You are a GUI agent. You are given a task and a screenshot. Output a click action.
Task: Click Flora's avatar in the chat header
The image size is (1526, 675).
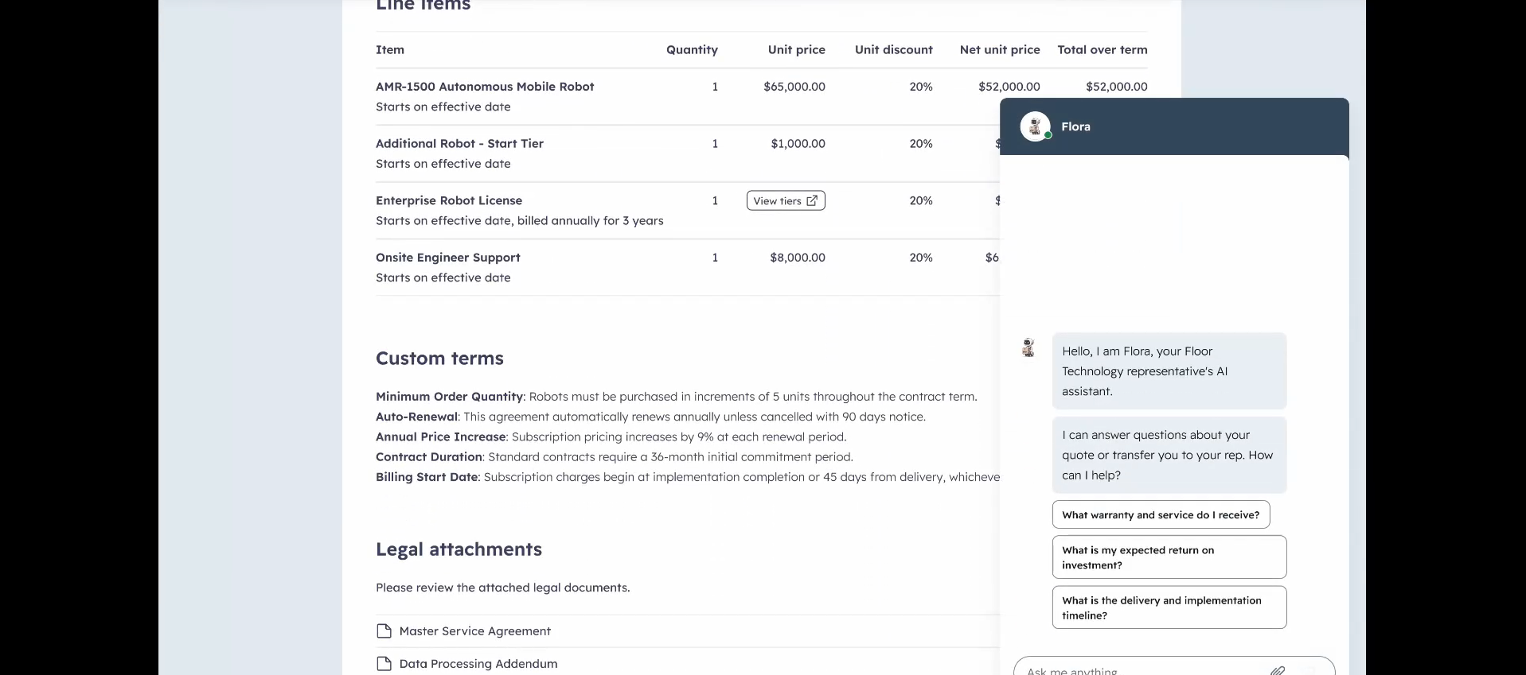pyautogui.click(x=1035, y=126)
